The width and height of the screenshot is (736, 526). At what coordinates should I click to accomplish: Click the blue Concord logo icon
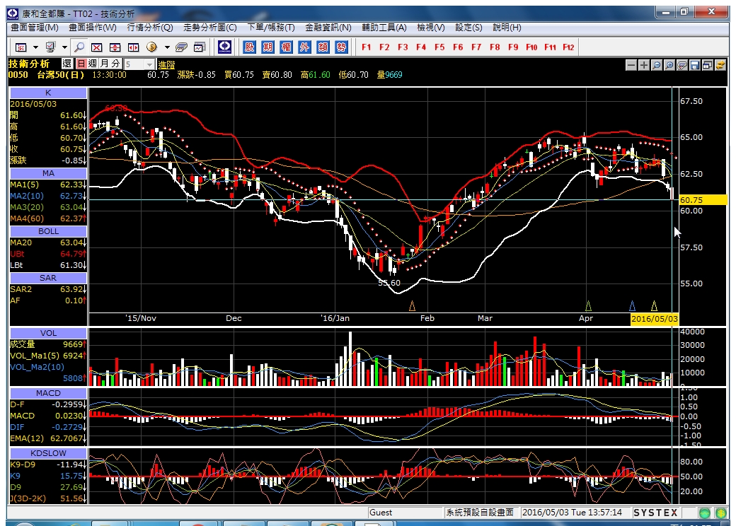coord(225,47)
